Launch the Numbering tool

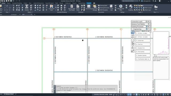click(x=89, y=7)
